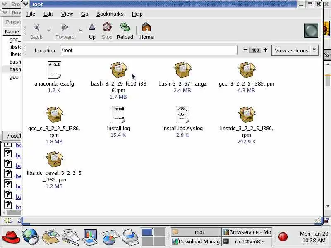
Task: Select the gcc_3_2_2_5_i386.rpm package icon
Action: pos(247,70)
